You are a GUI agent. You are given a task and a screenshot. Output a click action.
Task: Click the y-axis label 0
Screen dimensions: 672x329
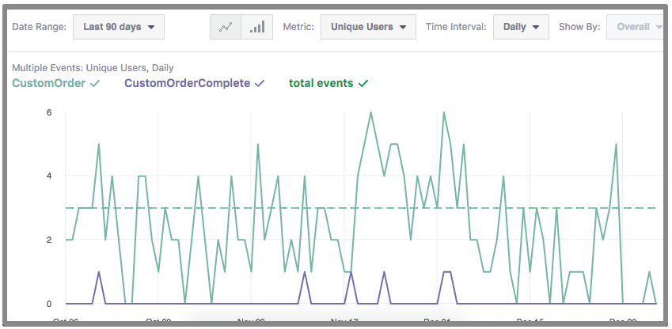tap(49, 304)
